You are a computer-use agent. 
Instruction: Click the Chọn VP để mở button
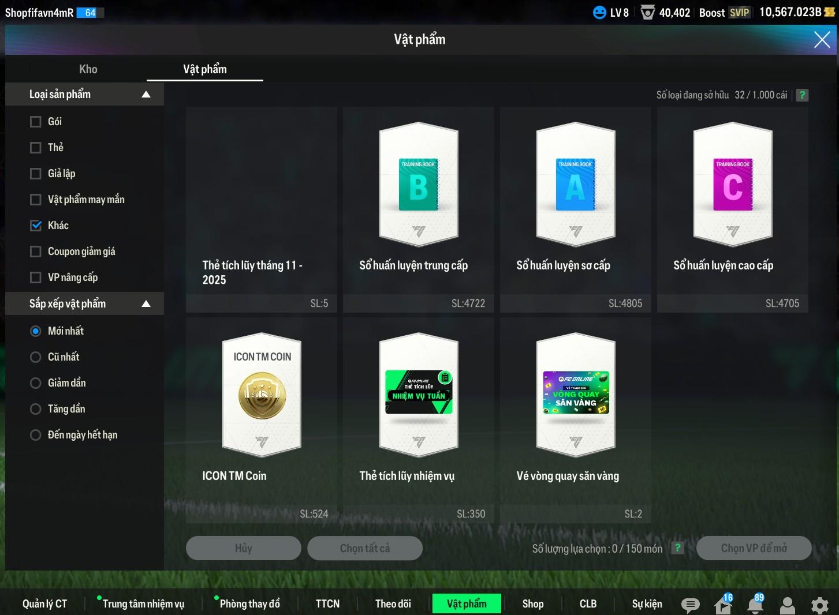tap(754, 548)
